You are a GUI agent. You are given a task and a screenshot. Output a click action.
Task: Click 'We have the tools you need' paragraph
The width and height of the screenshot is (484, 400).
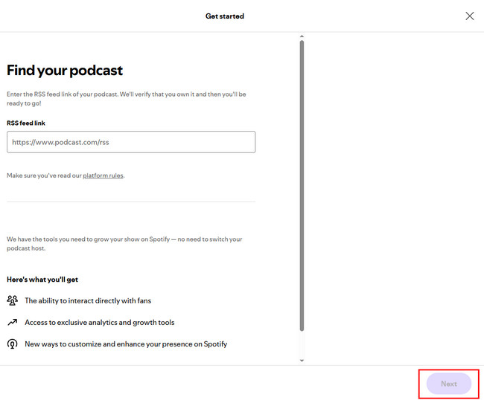(124, 243)
